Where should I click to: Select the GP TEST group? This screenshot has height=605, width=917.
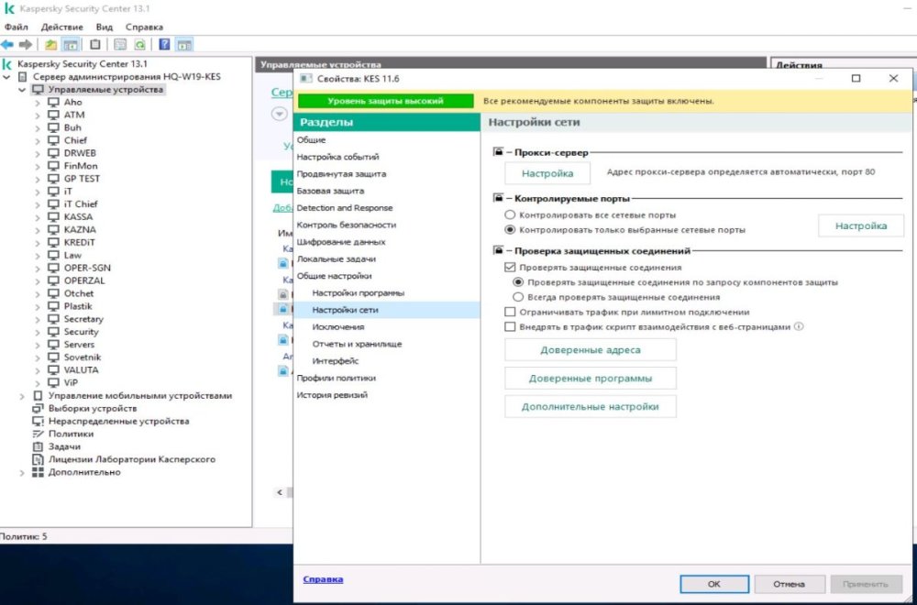click(x=82, y=179)
